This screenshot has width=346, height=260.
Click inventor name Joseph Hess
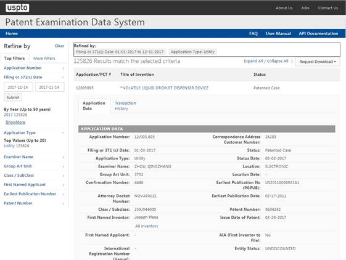tap(146, 217)
